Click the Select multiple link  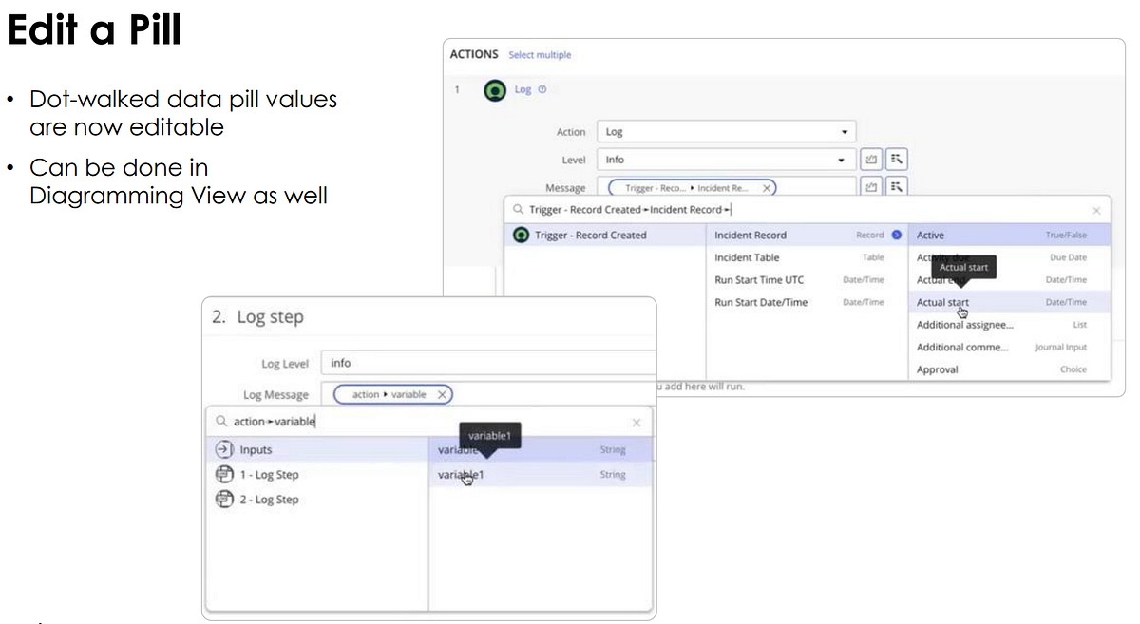pyautogui.click(x=540, y=55)
